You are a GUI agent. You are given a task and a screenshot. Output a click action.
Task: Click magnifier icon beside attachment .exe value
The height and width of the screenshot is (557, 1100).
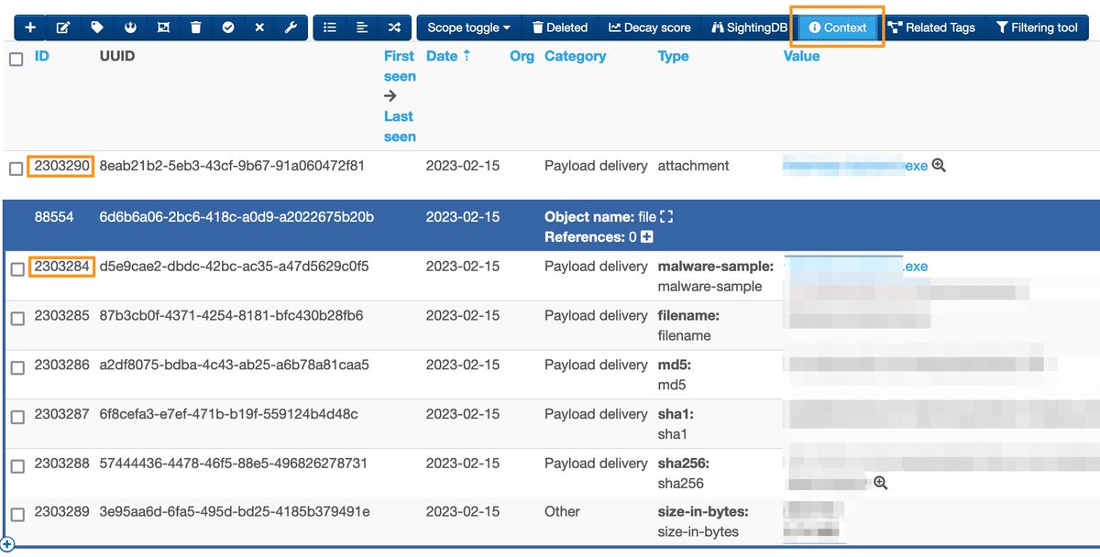pos(938,166)
